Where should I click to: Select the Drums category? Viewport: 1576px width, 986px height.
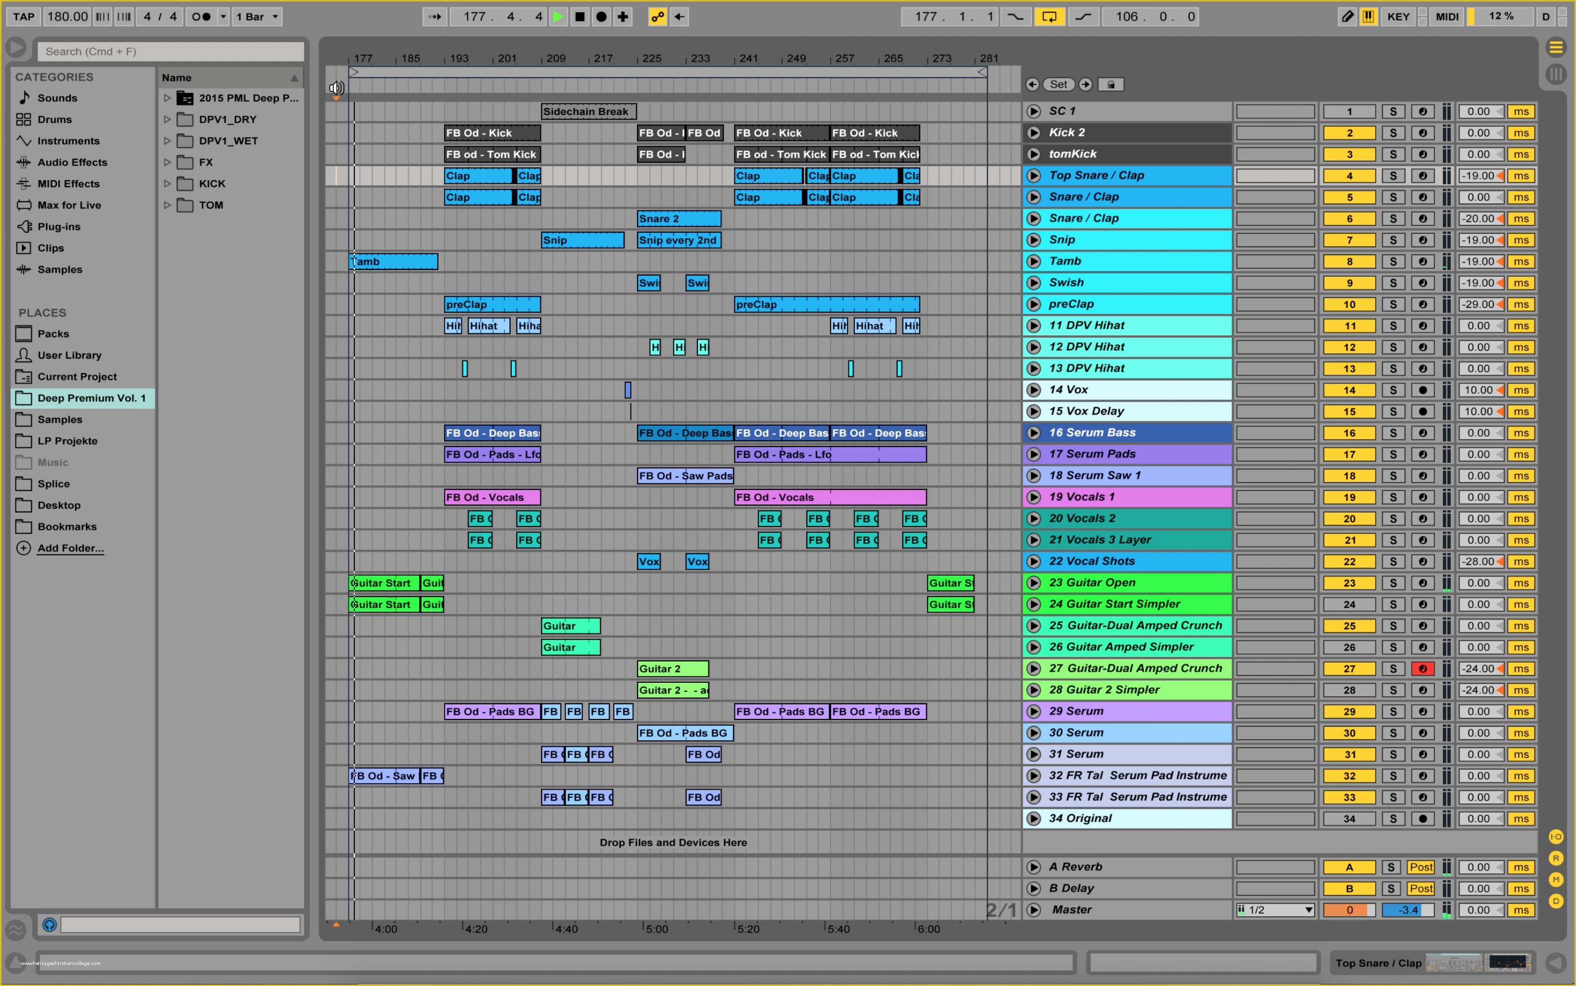55,119
